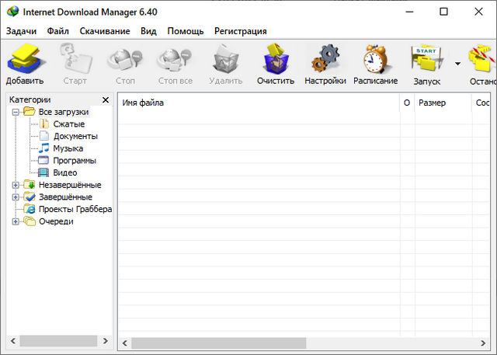Open Настройки gear icon in toolbar
Image resolution: width=497 pixels, height=355 pixels.
coord(325,60)
